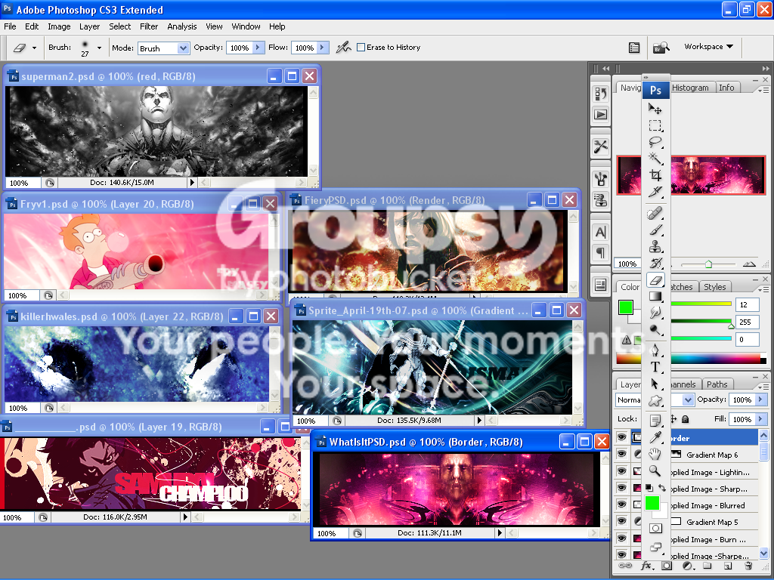Select the Move tool

click(655, 109)
